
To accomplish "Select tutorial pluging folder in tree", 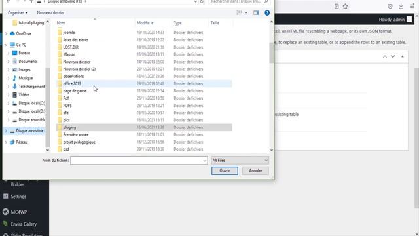I will click(x=31, y=23).
